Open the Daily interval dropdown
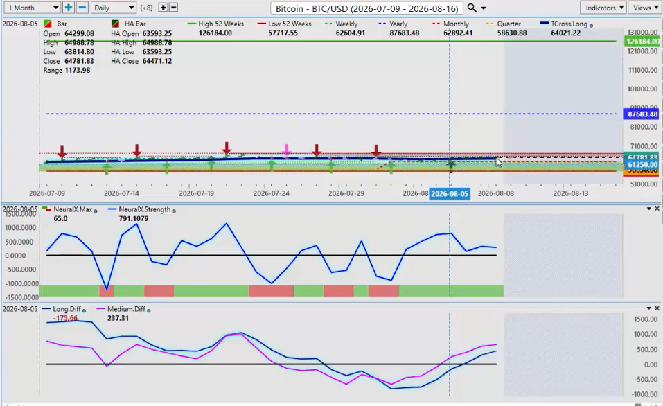663x406 pixels. [114, 8]
